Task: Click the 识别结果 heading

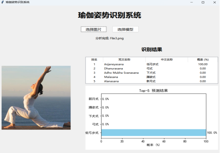Action: click(152, 50)
